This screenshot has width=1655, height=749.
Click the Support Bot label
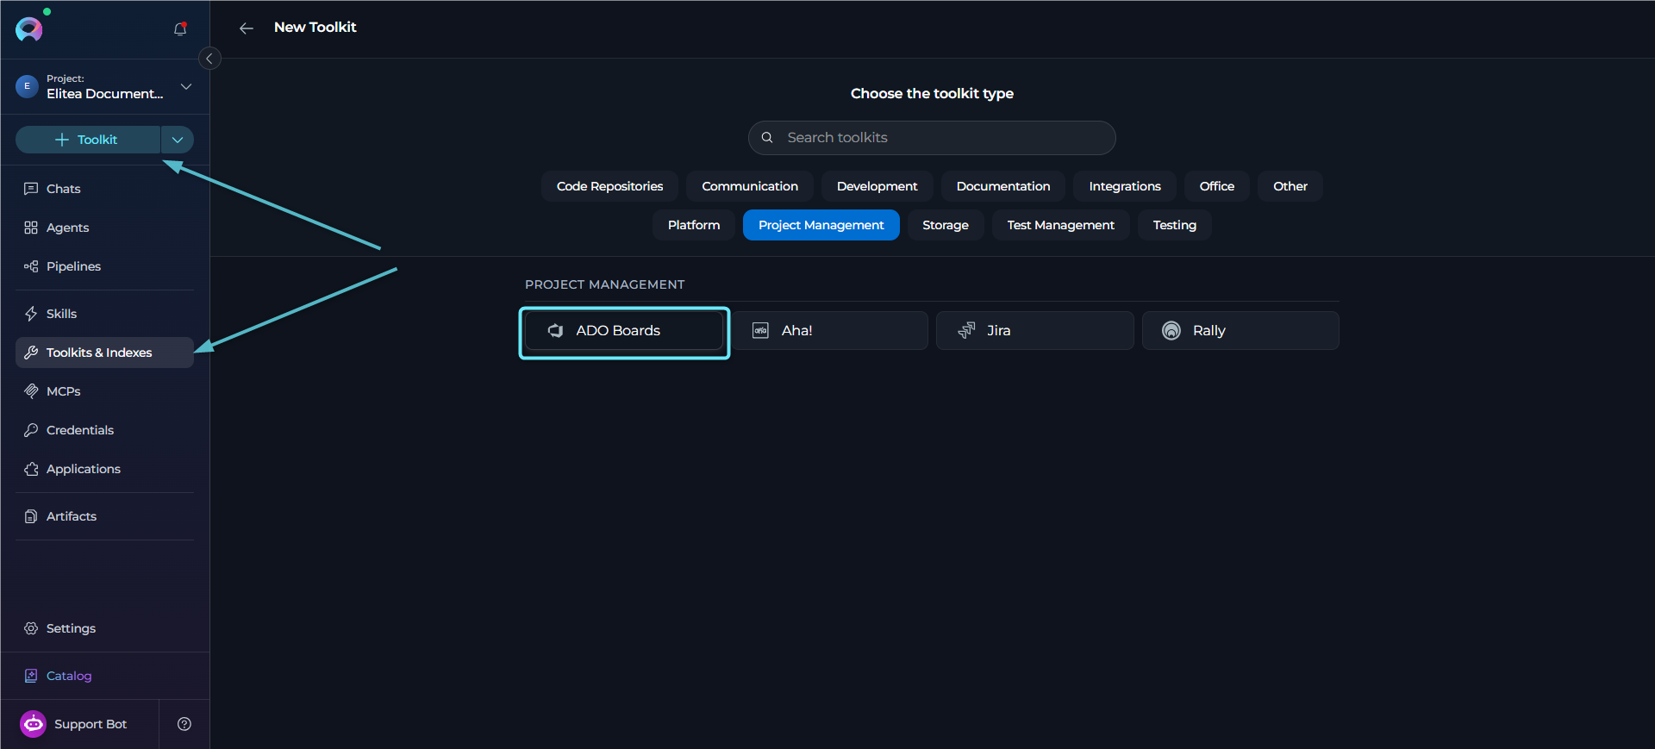pos(91,724)
